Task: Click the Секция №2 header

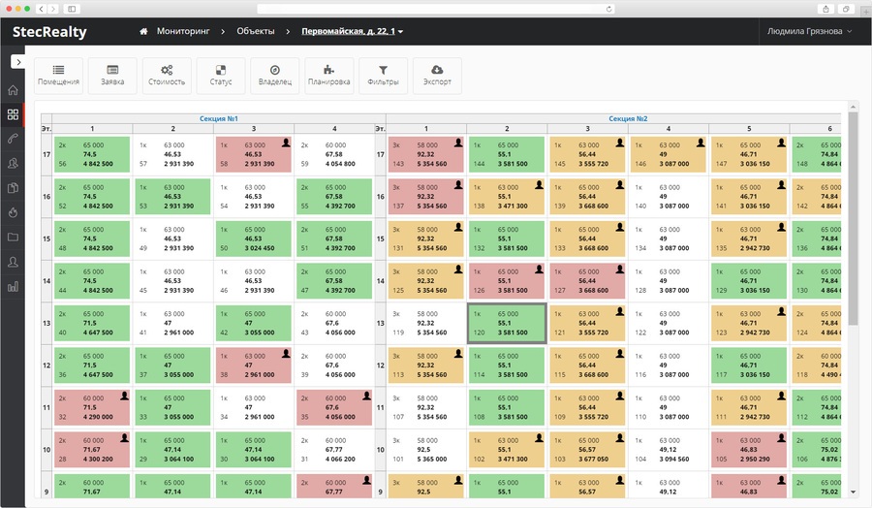Action: pos(628,118)
